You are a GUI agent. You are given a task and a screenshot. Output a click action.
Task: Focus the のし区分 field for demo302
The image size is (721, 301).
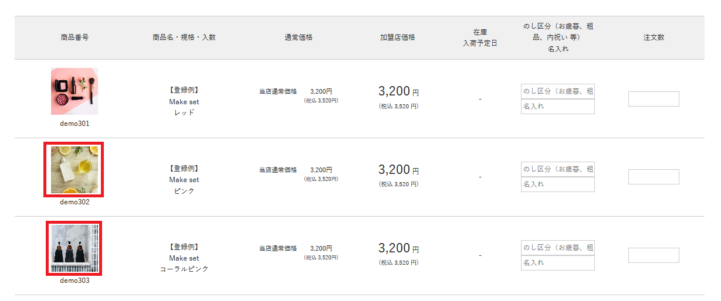(557, 169)
